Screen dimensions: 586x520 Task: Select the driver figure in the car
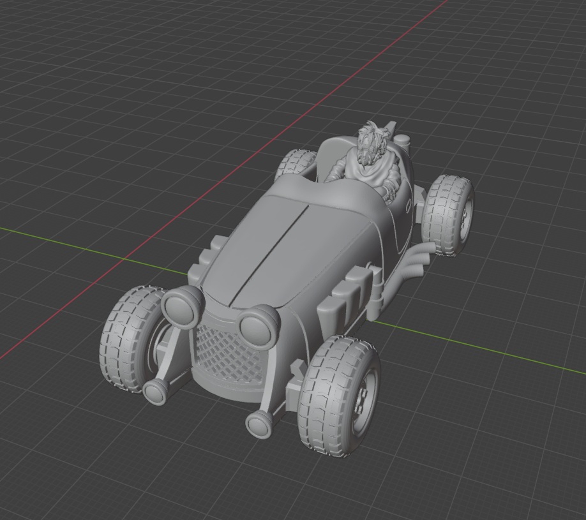(x=368, y=161)
